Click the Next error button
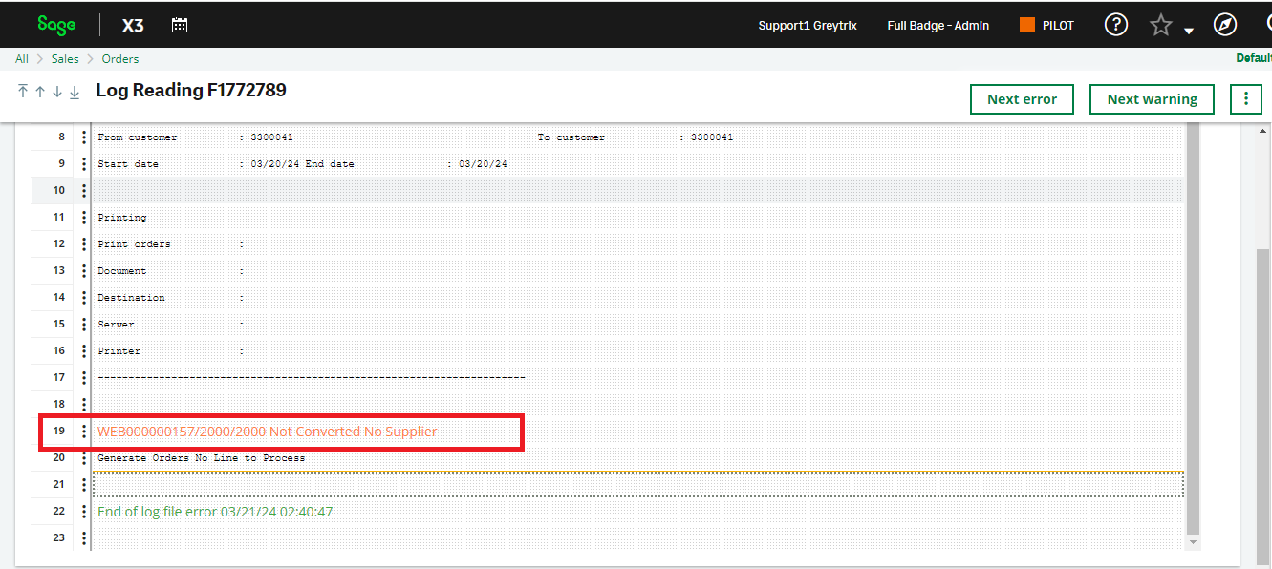 point(1022,98)
